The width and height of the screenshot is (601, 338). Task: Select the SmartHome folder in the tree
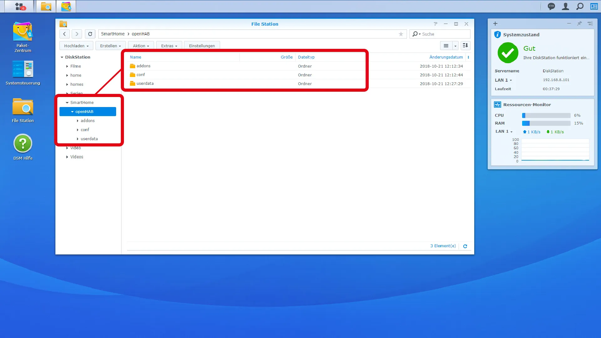tap(82, 103)
